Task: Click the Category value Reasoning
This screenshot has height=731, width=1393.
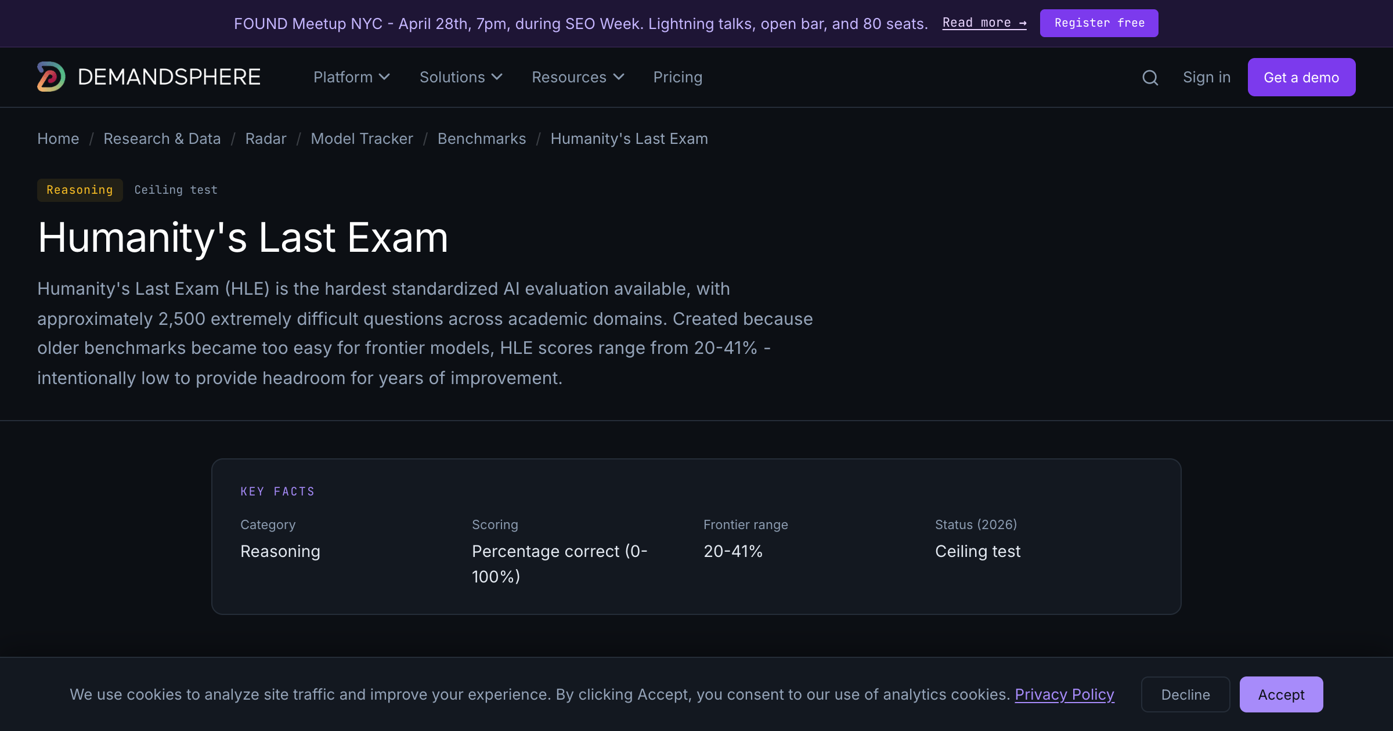Action: (280, 551)
